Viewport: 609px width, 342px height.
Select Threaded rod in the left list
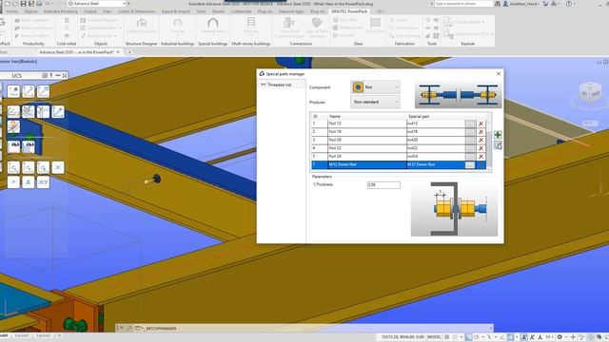(279, 85)
